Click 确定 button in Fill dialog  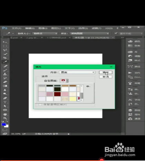pyautogui.click(x=106, y=72)
